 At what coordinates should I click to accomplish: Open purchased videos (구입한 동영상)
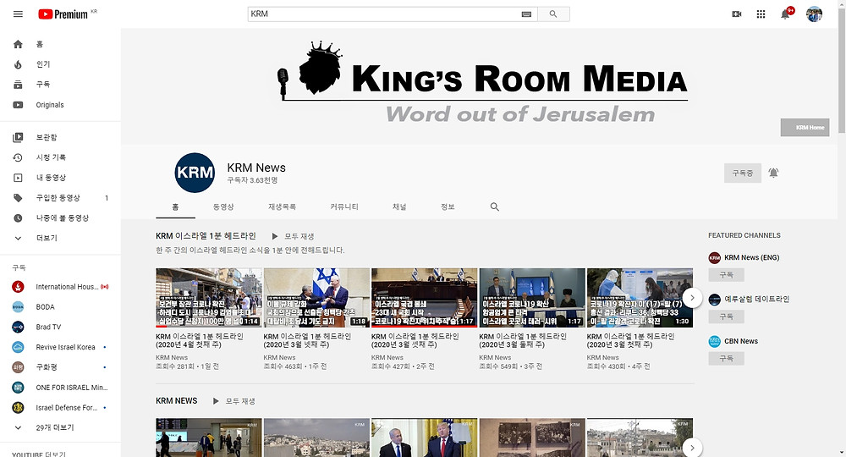tap(60, 198)
